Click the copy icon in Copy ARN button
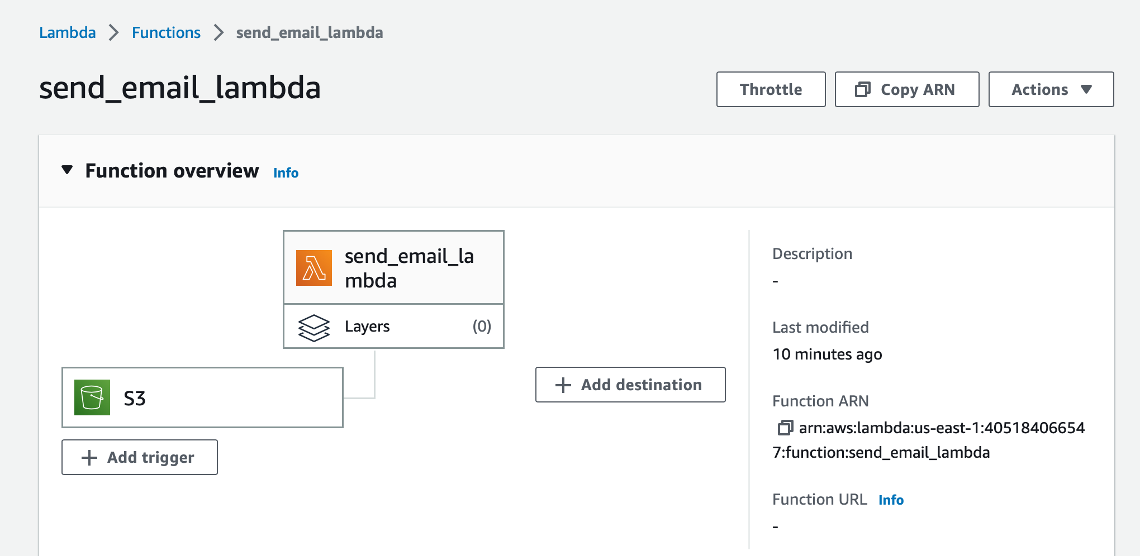The image size is (1140, 556). [x=863, y=89]
